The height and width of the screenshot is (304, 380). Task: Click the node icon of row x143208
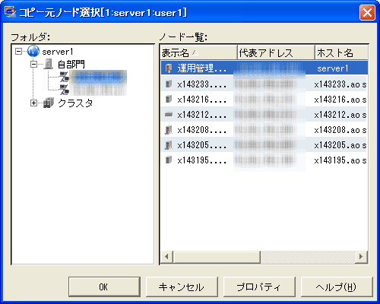pos(169,130)
